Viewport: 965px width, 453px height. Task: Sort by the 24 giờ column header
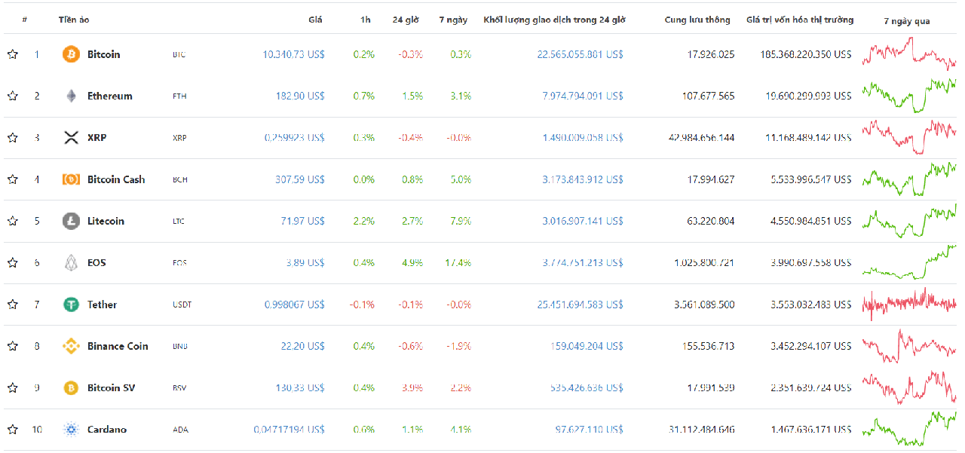[406, 20]
